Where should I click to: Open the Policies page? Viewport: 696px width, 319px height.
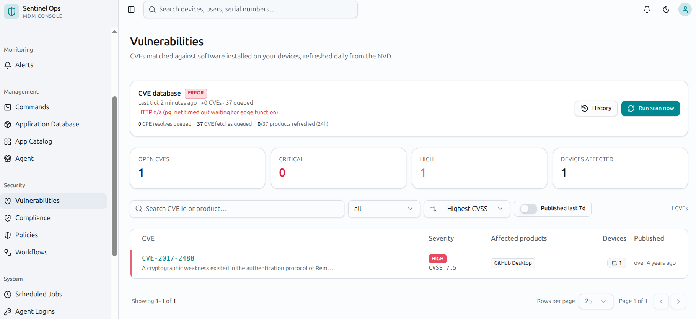tap(54, 235)
